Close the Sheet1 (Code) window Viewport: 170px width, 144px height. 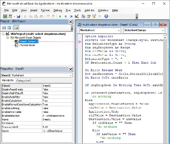(x=163, y=24)
